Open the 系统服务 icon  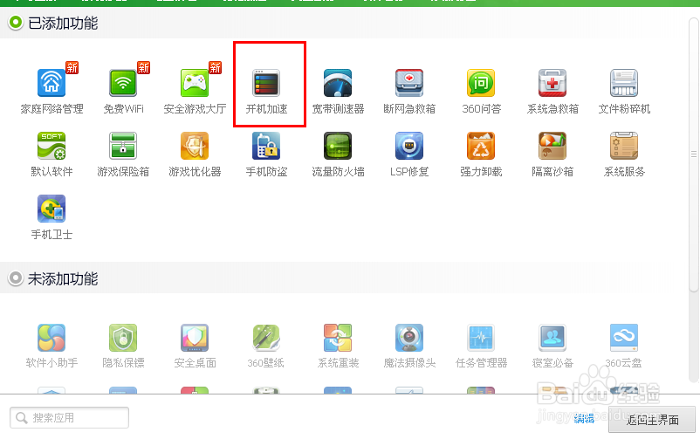[x=624, y=146]
